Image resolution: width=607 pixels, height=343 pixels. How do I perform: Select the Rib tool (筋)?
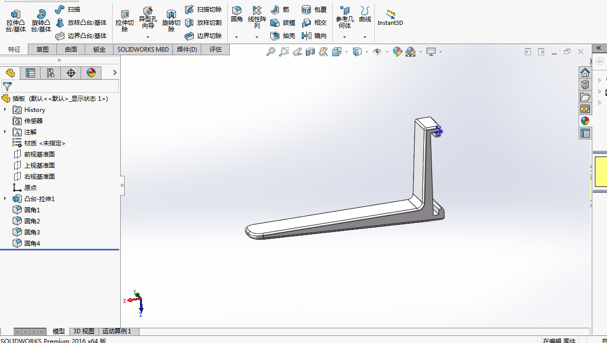[x=280, y=9]
